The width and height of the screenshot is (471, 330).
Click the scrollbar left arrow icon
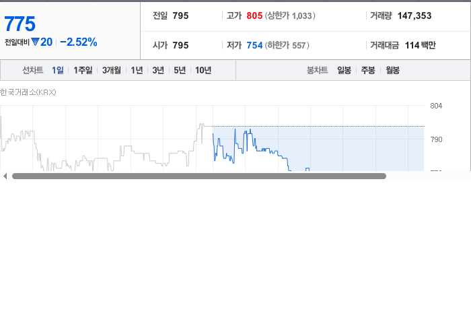[5, 176]
